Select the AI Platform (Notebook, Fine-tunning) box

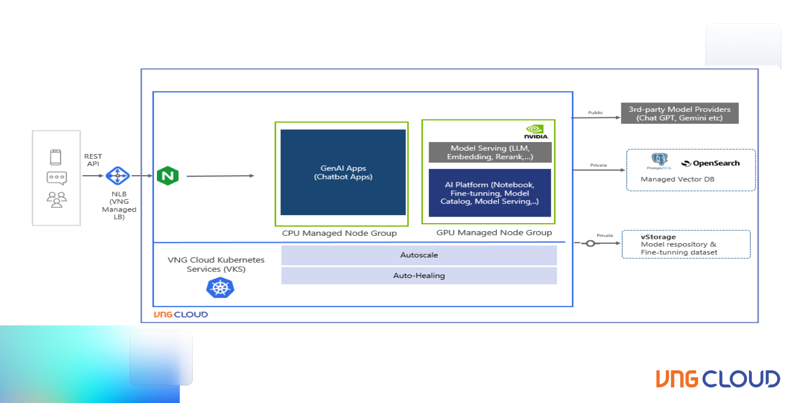(490, 193)
